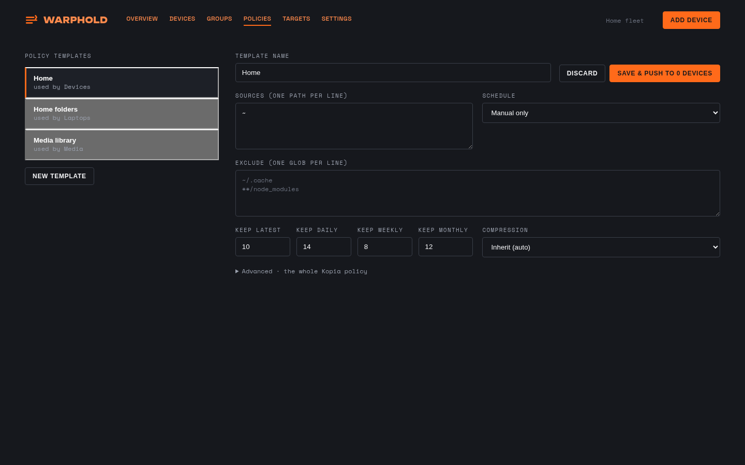The height and width of the screenshot is (465, 745).
Task: Select the Policies tab
Action: coord(257,19)
